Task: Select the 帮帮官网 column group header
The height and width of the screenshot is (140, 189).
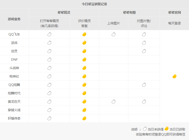Action: pyautogui.click(x=174, y=13)
